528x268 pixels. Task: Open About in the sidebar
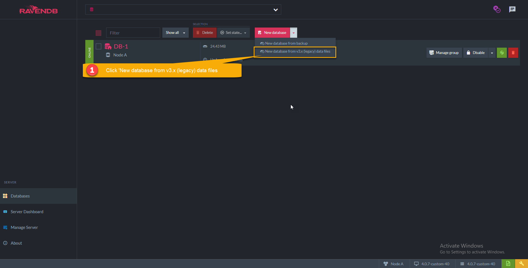coord(38,243)
